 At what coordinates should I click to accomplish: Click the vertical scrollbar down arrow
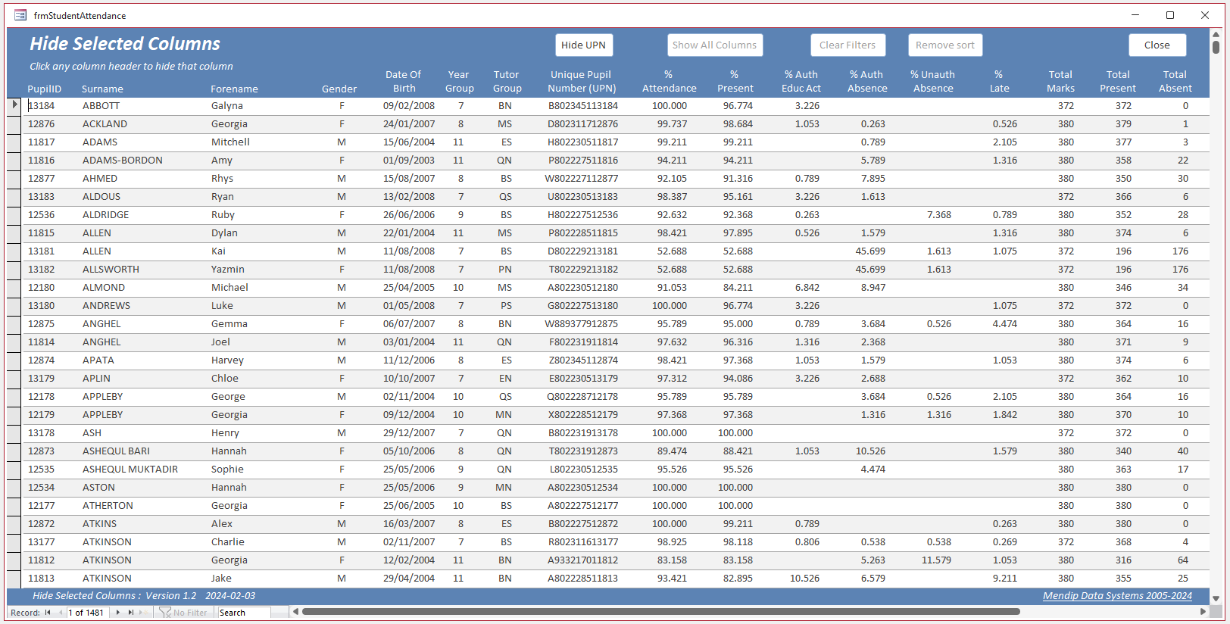pyautogui.click(x=1216, y=598)
